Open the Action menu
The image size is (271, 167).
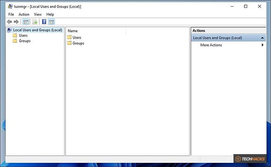click(24, 15)
